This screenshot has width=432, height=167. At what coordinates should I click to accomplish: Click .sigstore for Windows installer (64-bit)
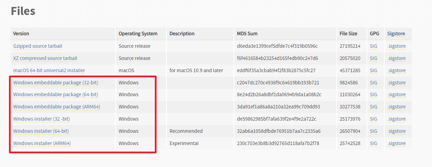396,131
